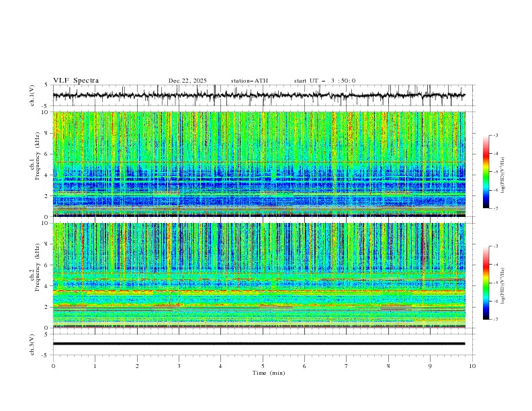The width and height of the screenshot is (532, 411).
Task: Select the ch.3(V) flat black trace
Action: pos(259,344)
